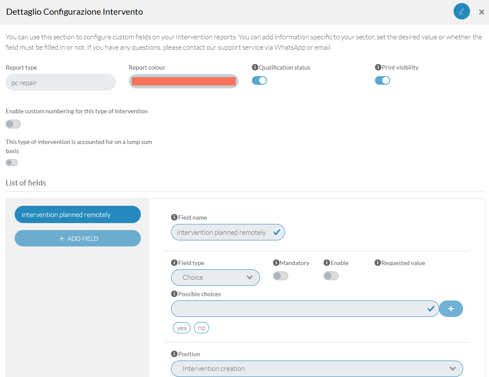Click the Report colour swatch
Viewport: 489px width, 377px height.
(184, 81)
